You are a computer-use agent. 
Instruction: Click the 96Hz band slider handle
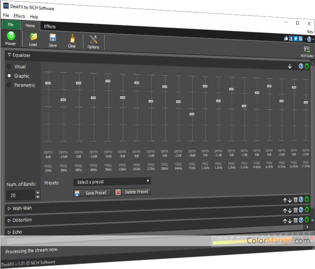(x=108, y=81)
